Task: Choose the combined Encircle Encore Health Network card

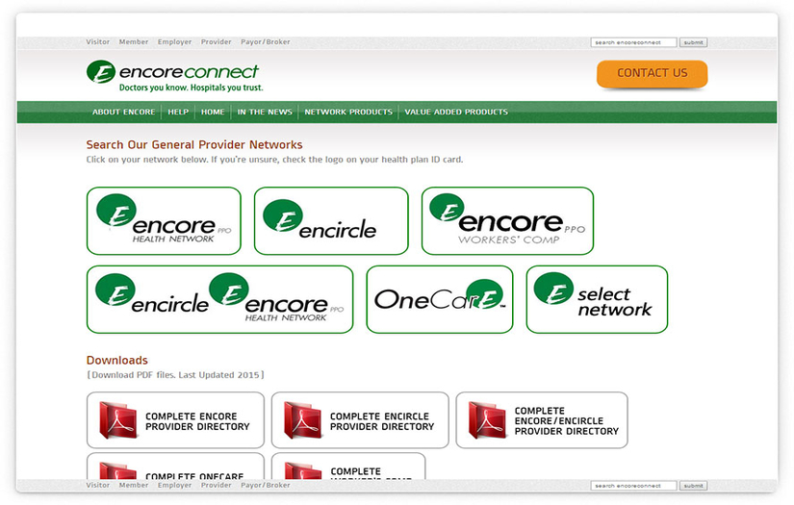Action: [219, 299]
